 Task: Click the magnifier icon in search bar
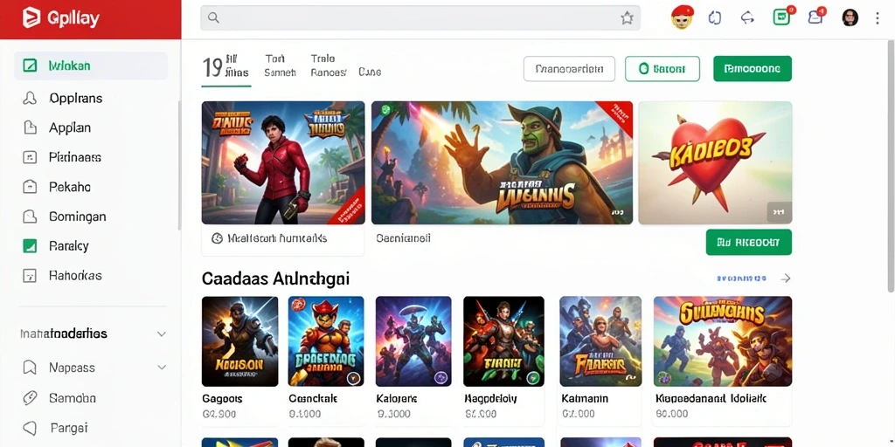tap(213, 17)
